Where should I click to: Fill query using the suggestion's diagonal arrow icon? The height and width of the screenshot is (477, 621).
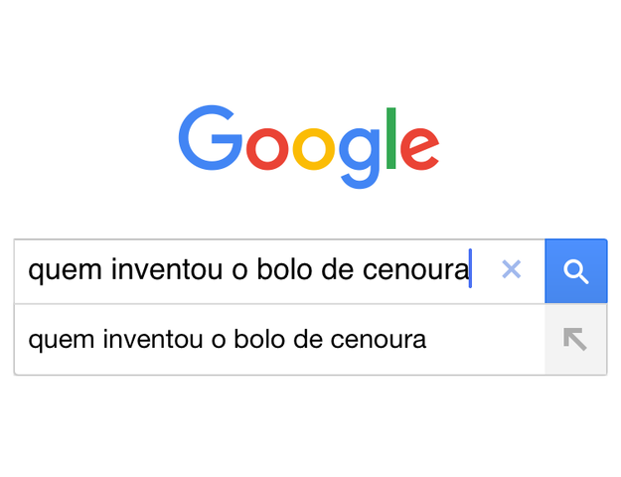(x=575, y=340)
